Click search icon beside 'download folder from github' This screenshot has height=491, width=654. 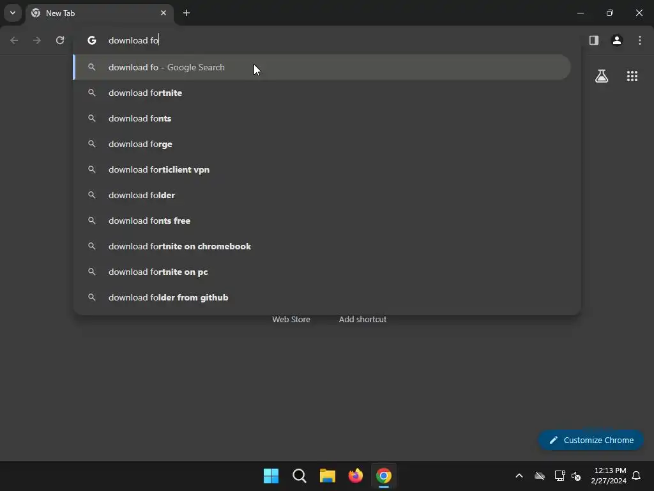(x=92, y=297)
